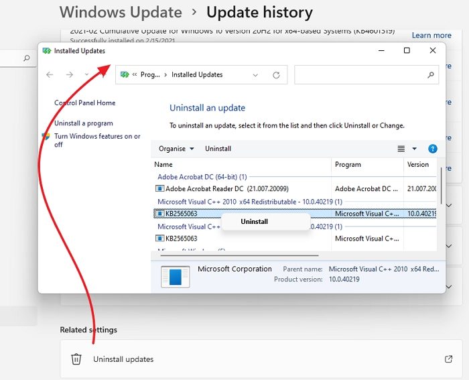The width and height of the screenshot is (469, 380).
Task: Click search magnifier in Installed Updates
Action: tap(431, 75)
